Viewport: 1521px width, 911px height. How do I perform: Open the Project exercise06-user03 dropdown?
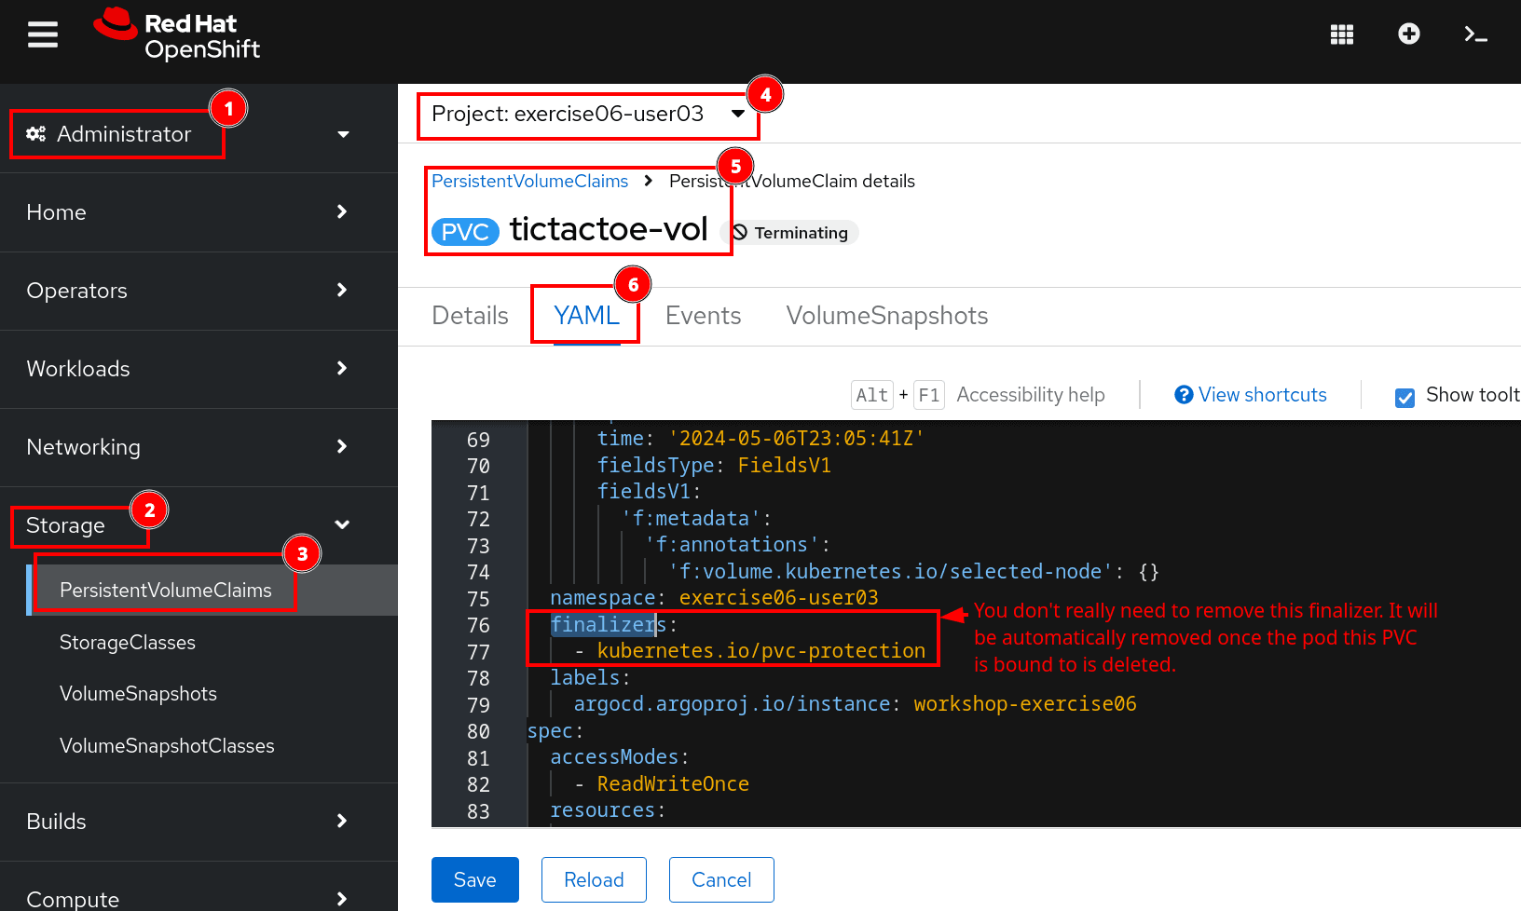coord(587,115)
